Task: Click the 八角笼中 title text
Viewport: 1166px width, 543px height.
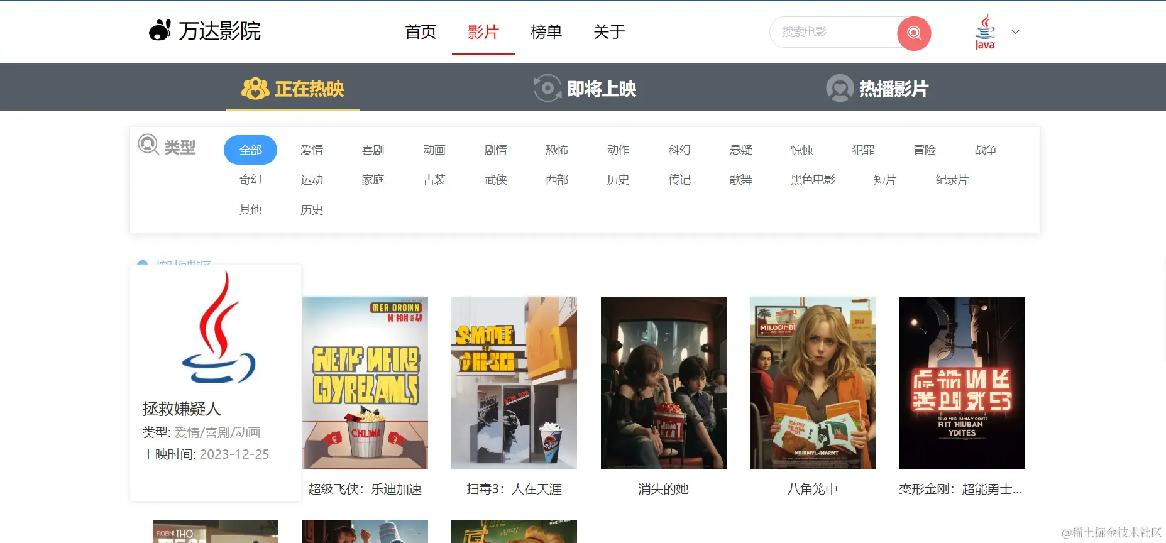Action: [x=813, y=489]
